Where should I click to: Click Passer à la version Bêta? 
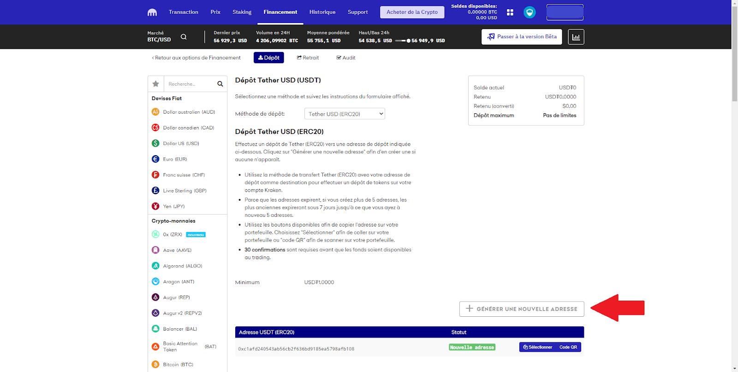coord(522,37)
